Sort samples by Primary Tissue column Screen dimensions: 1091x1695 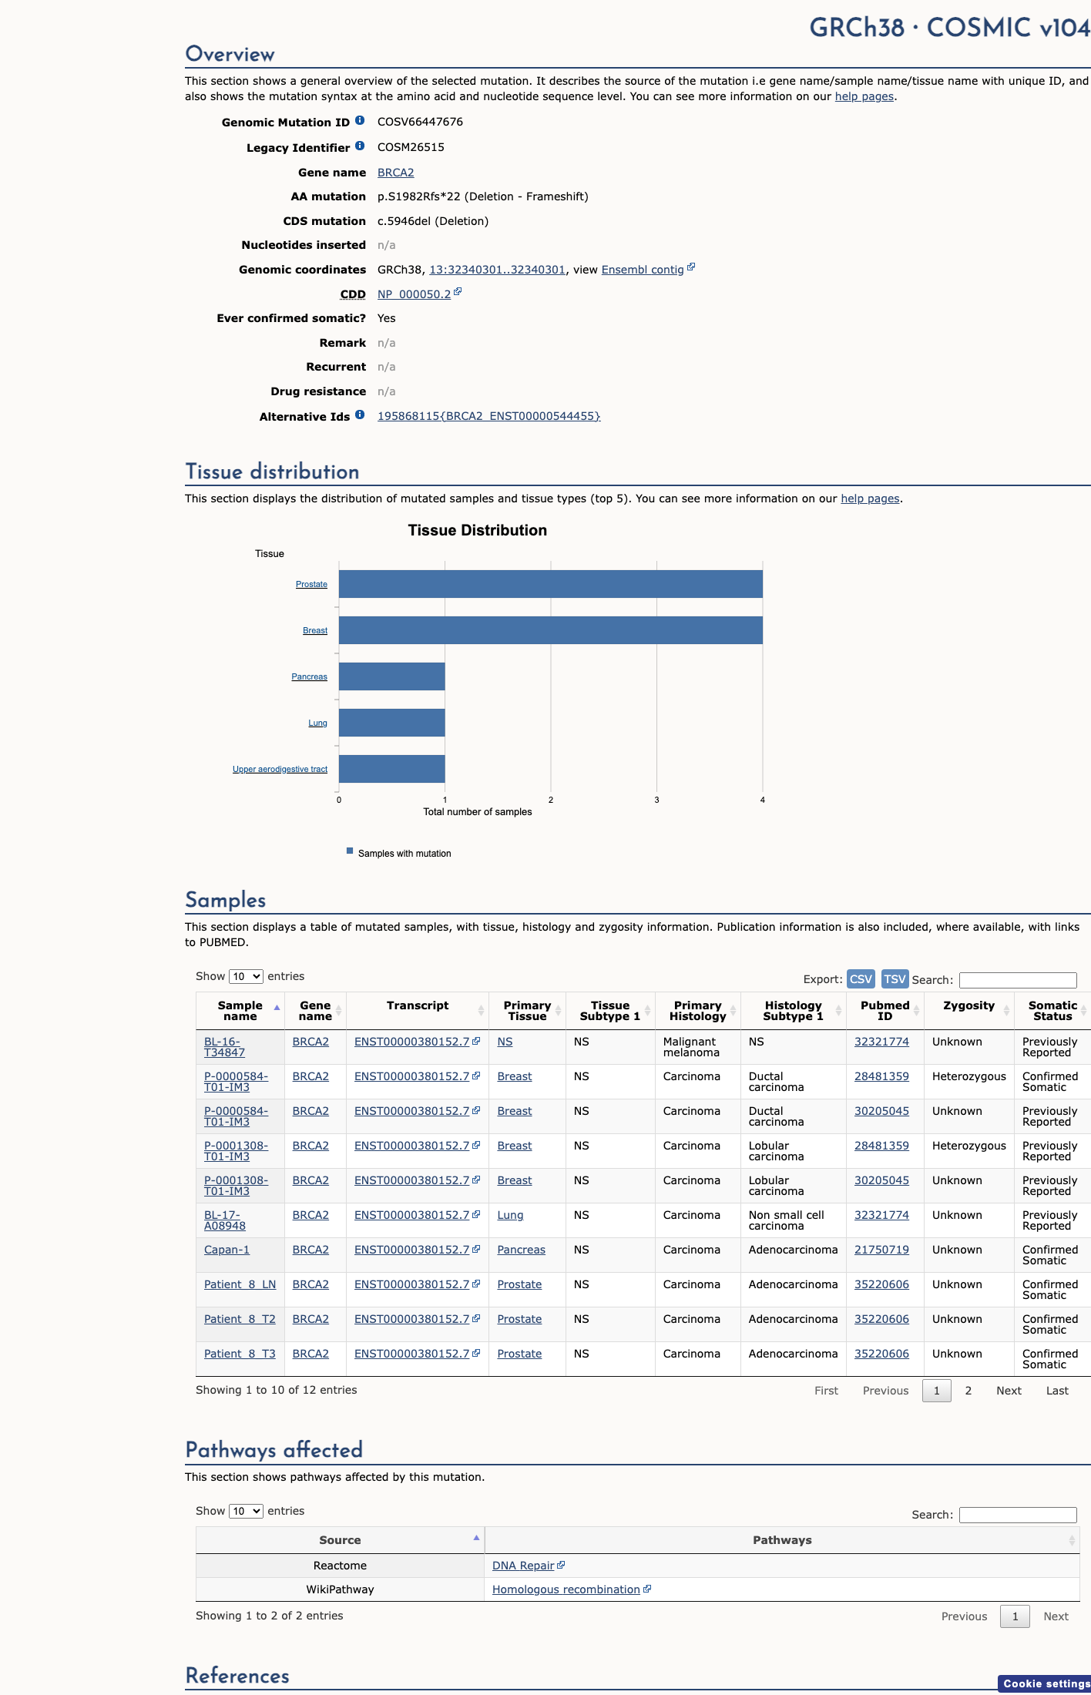[x=558, y=1011]
